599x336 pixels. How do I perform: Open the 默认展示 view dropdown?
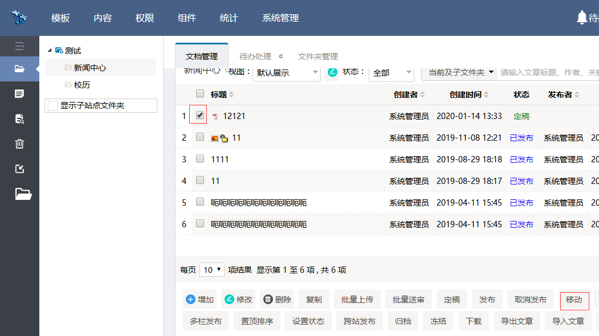click(x=287, y=73)
